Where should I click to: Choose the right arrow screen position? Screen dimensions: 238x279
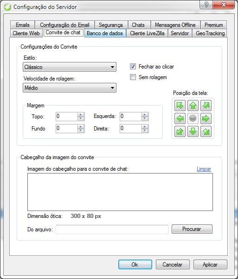(206, 118)
